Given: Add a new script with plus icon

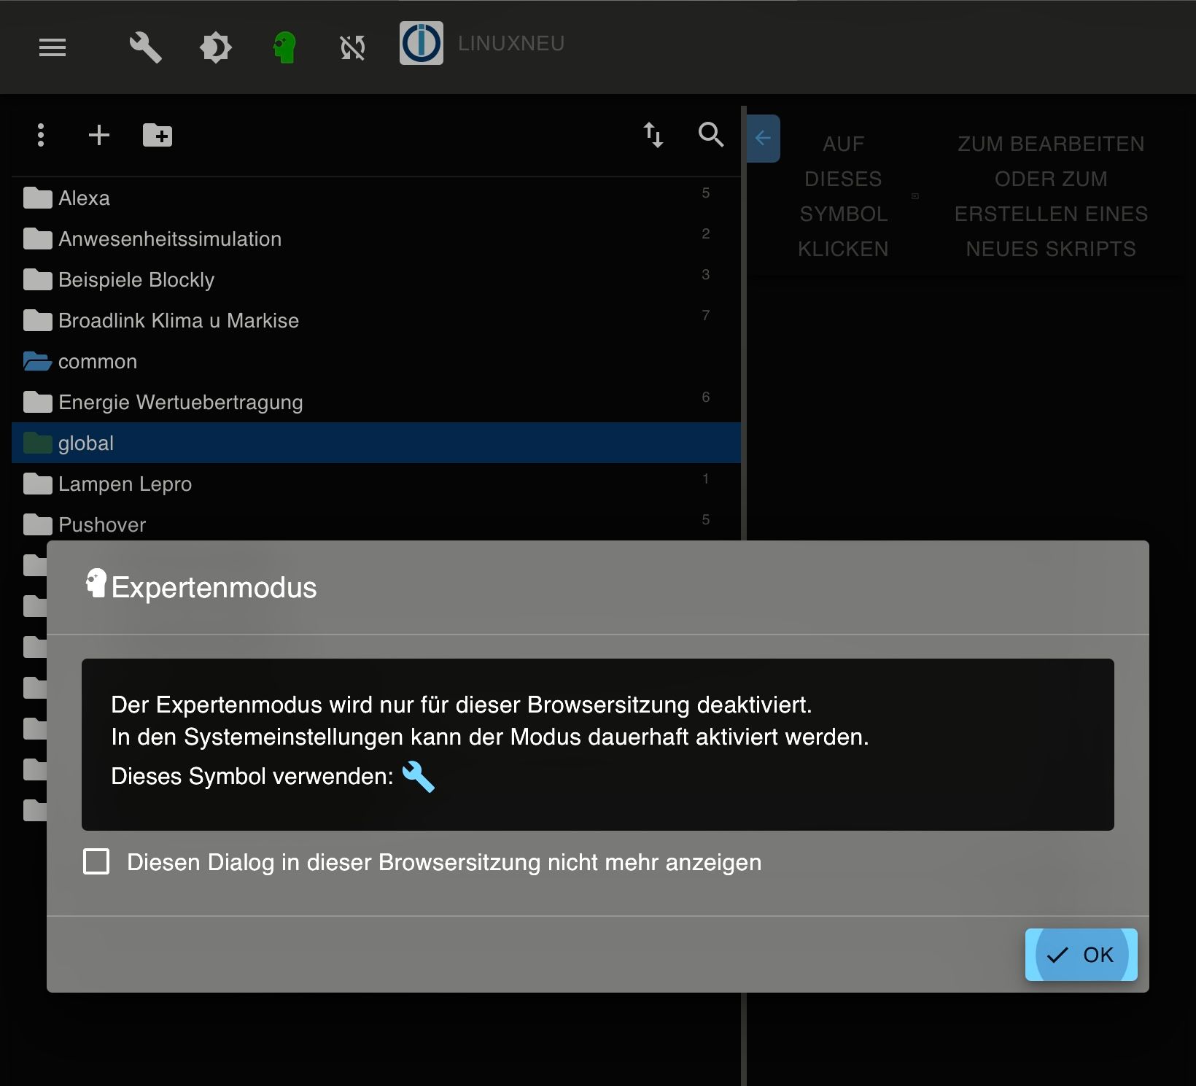Looking at the screenshot, I should click(99, 135).
